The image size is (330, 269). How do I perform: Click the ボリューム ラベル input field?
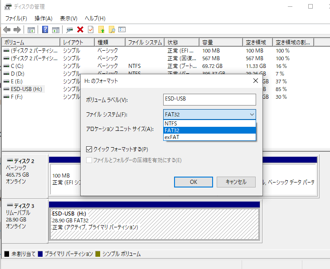pyautogui.click(x=209, y=100)
